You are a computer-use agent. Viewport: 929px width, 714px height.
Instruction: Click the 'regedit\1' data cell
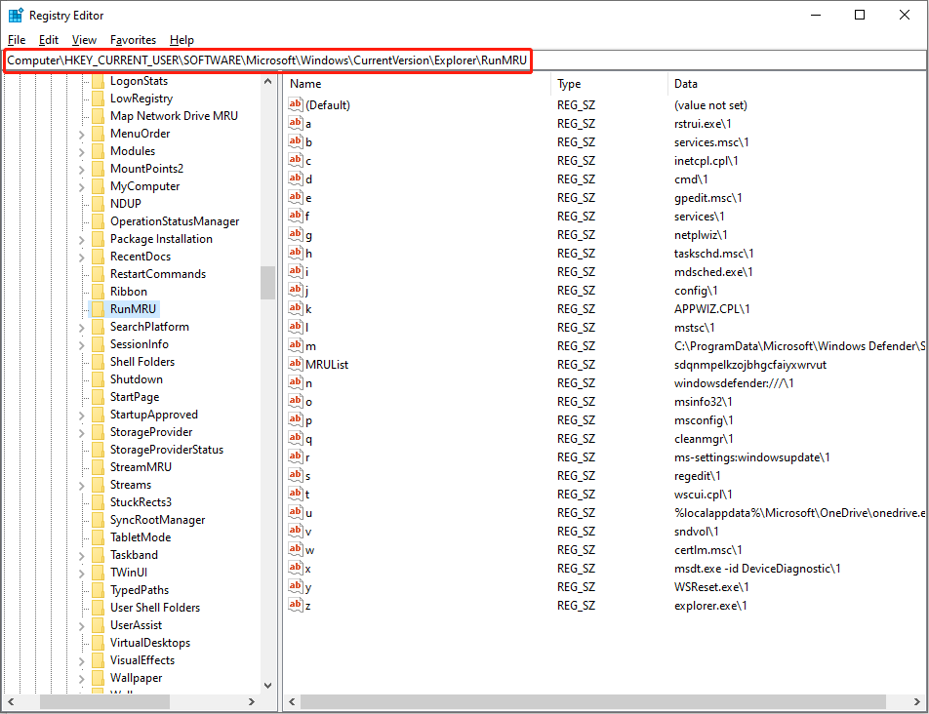point(698,476)
